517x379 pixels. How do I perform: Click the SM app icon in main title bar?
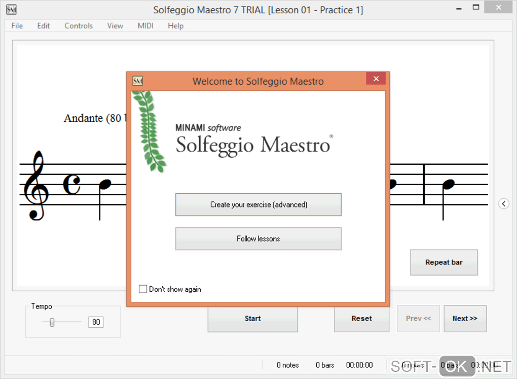tap(11, 10)
